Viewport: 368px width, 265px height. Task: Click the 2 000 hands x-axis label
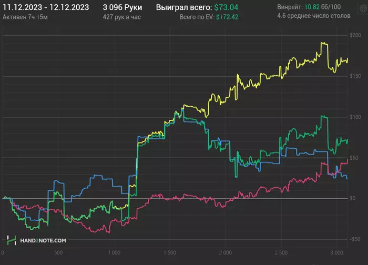[x=226, y=252]
